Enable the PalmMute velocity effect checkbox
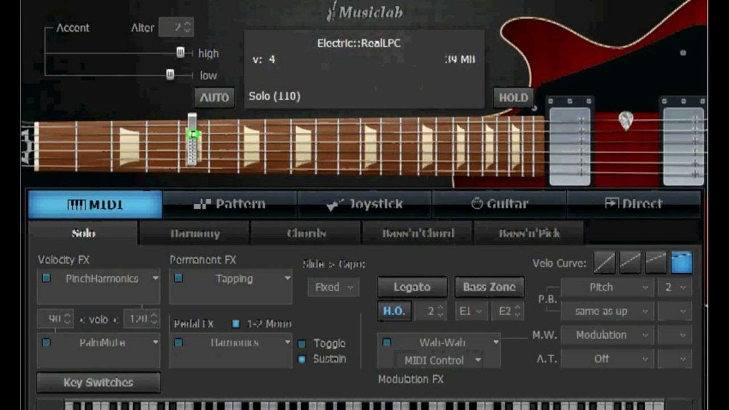Image resolution: width=729 pixels, height=410 pixels. (x=46, y=342)
